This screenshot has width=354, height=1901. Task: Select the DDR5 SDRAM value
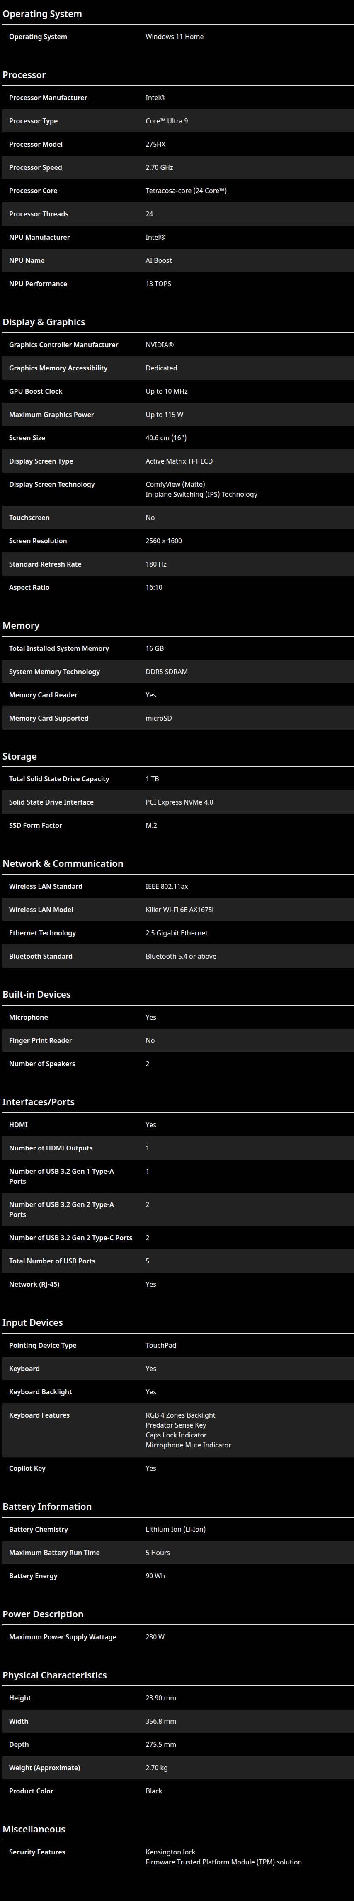pyautogui.click(x=166, y=672)
